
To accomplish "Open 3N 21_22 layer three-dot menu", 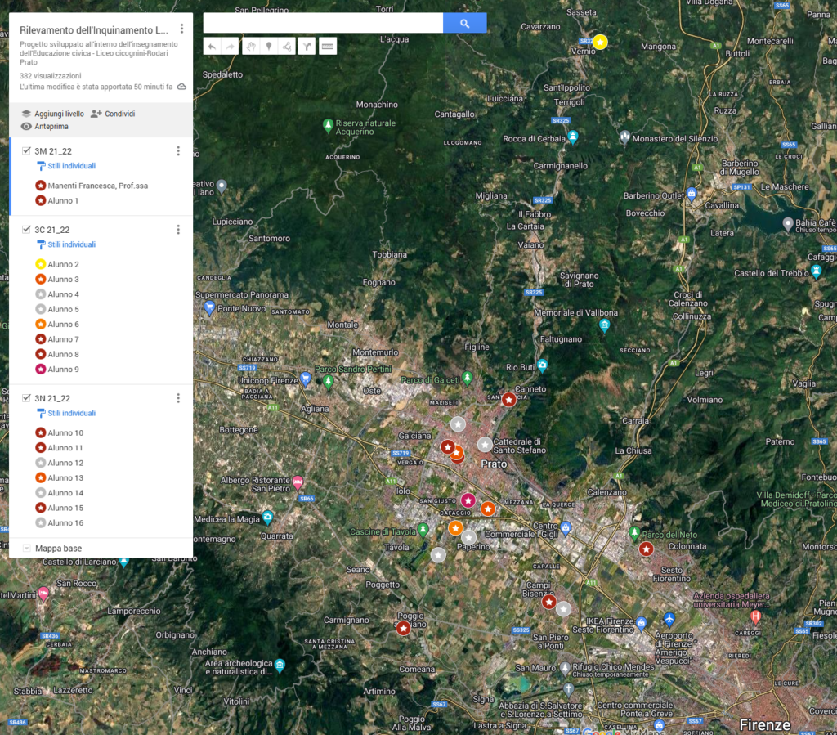I will click(178, 398).
